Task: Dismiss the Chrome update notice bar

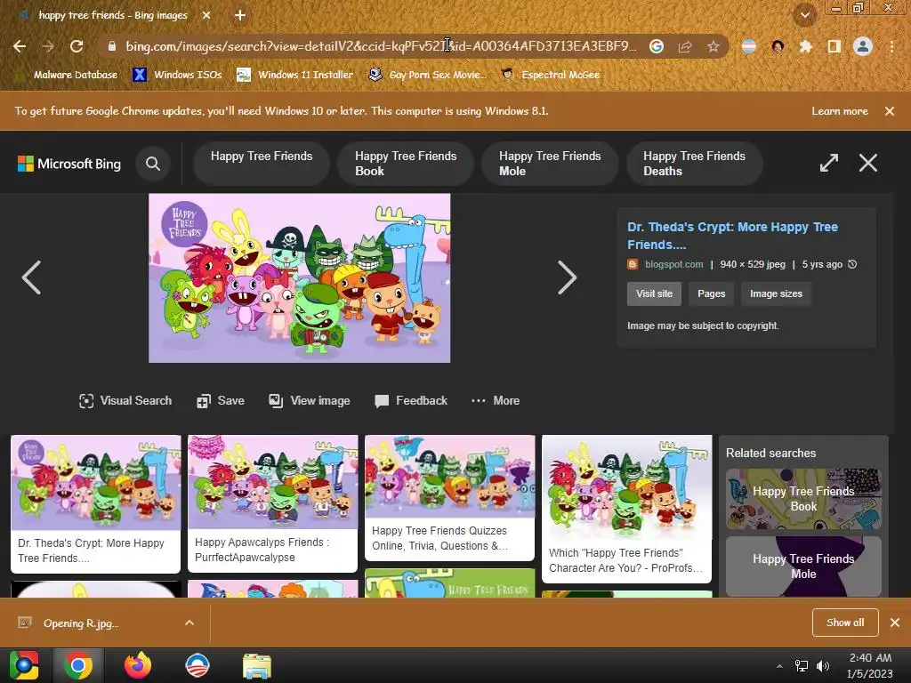Action: pyautogui.click(x=890, y=111)
